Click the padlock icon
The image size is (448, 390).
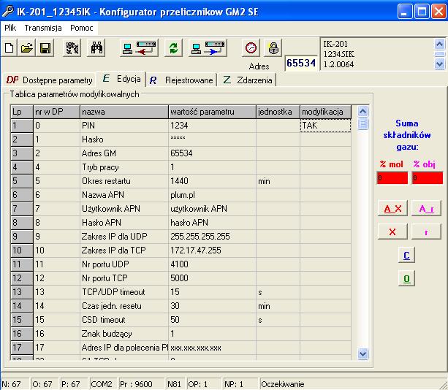coord(273,47)
